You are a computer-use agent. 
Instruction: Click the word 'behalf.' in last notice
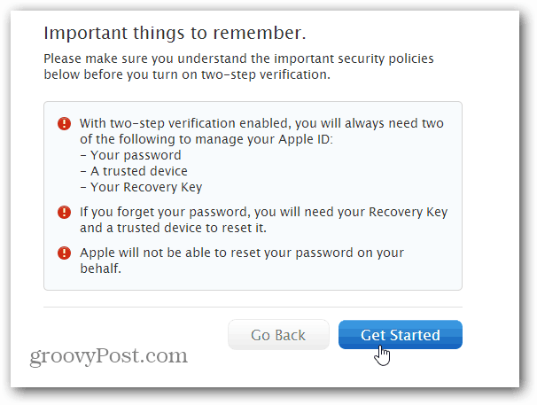[x=100, y=269]
